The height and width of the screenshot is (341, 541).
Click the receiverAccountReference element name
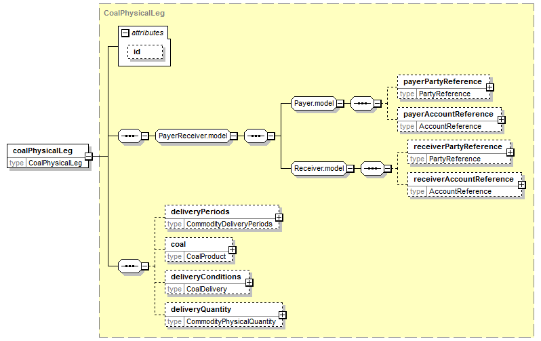pyautogui.click(x=463, y=179)
